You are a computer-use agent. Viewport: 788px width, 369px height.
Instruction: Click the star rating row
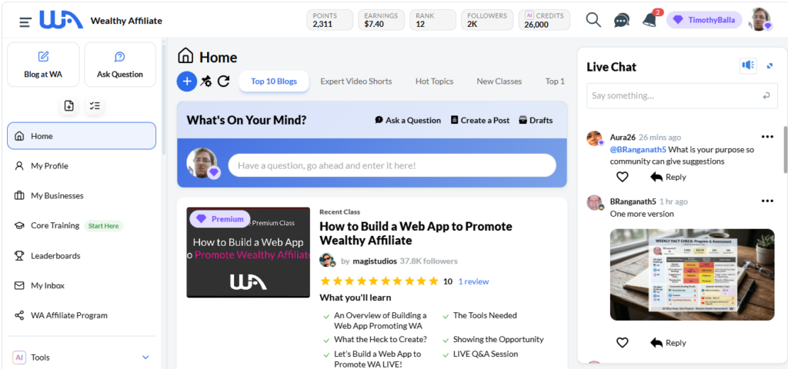coord(379,281)
